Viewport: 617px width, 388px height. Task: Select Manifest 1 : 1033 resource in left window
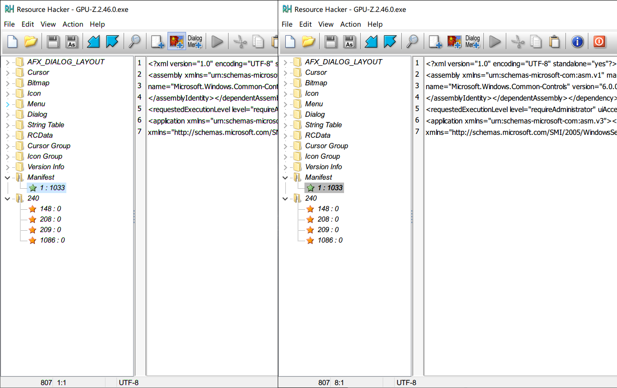click(47, 188)
